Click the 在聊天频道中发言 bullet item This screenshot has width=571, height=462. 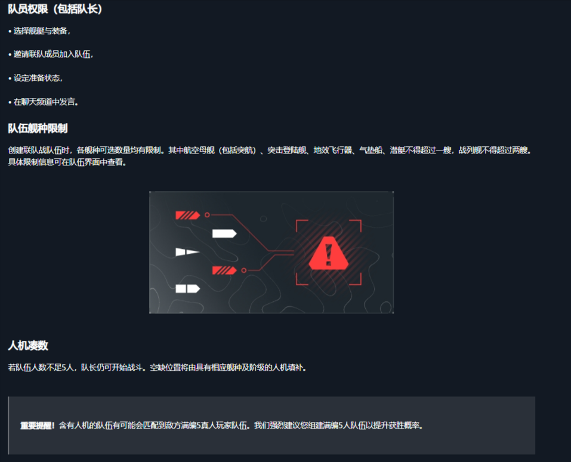pyautogui.click(x=44, y=101)
